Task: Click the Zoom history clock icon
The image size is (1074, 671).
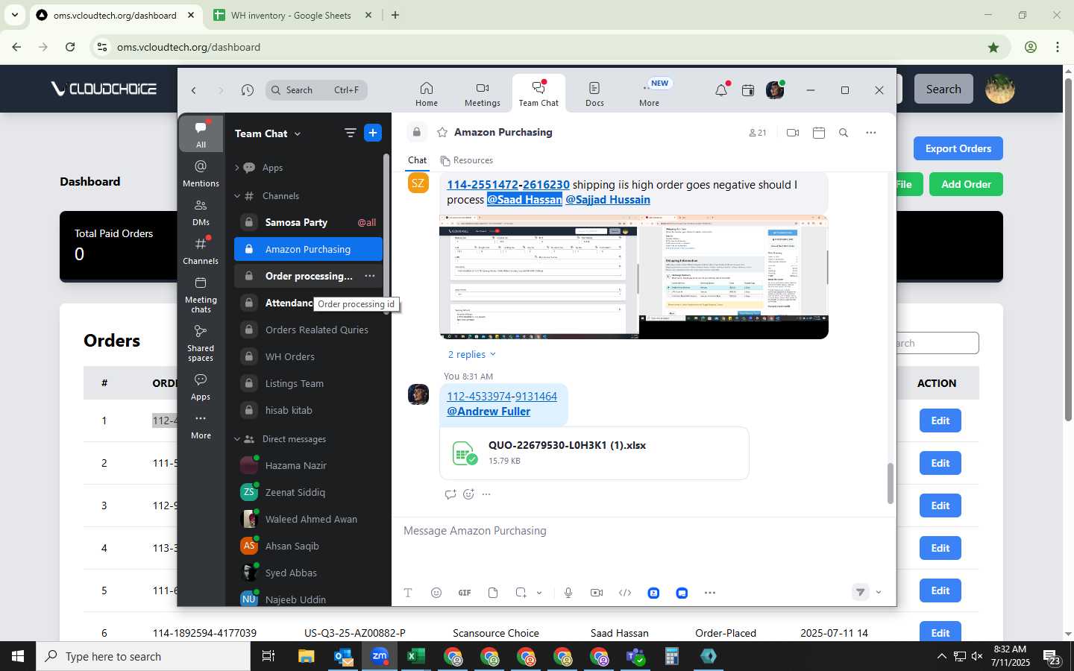Action: pyautogui.click(x=248, y=90)
